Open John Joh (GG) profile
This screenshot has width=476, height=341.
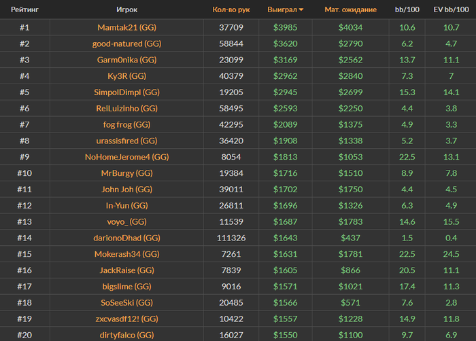pyautogui.click(x=126, y=190)
